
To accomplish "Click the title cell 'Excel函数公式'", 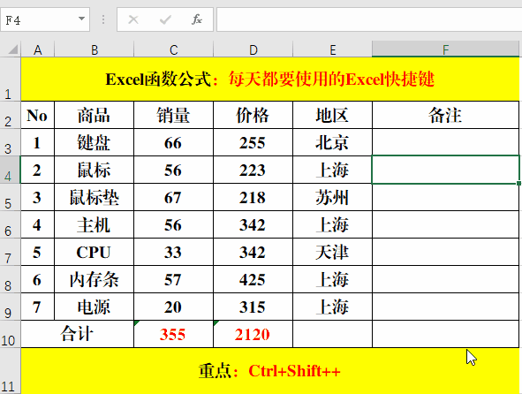I will [x=270, y=80].
